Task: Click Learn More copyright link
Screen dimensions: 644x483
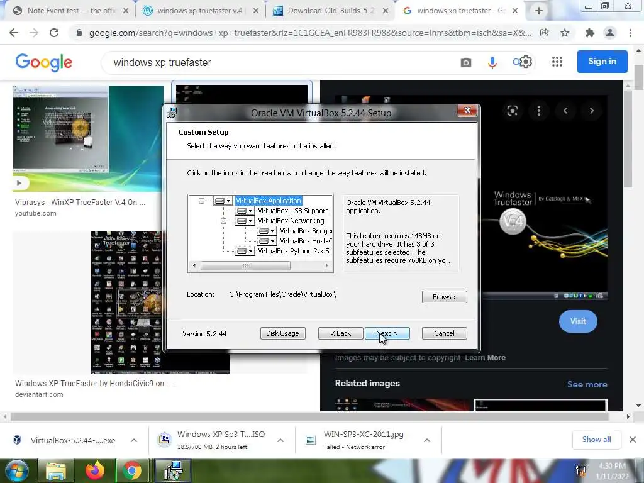Action: pyautogui.click(x=485, y=358)
